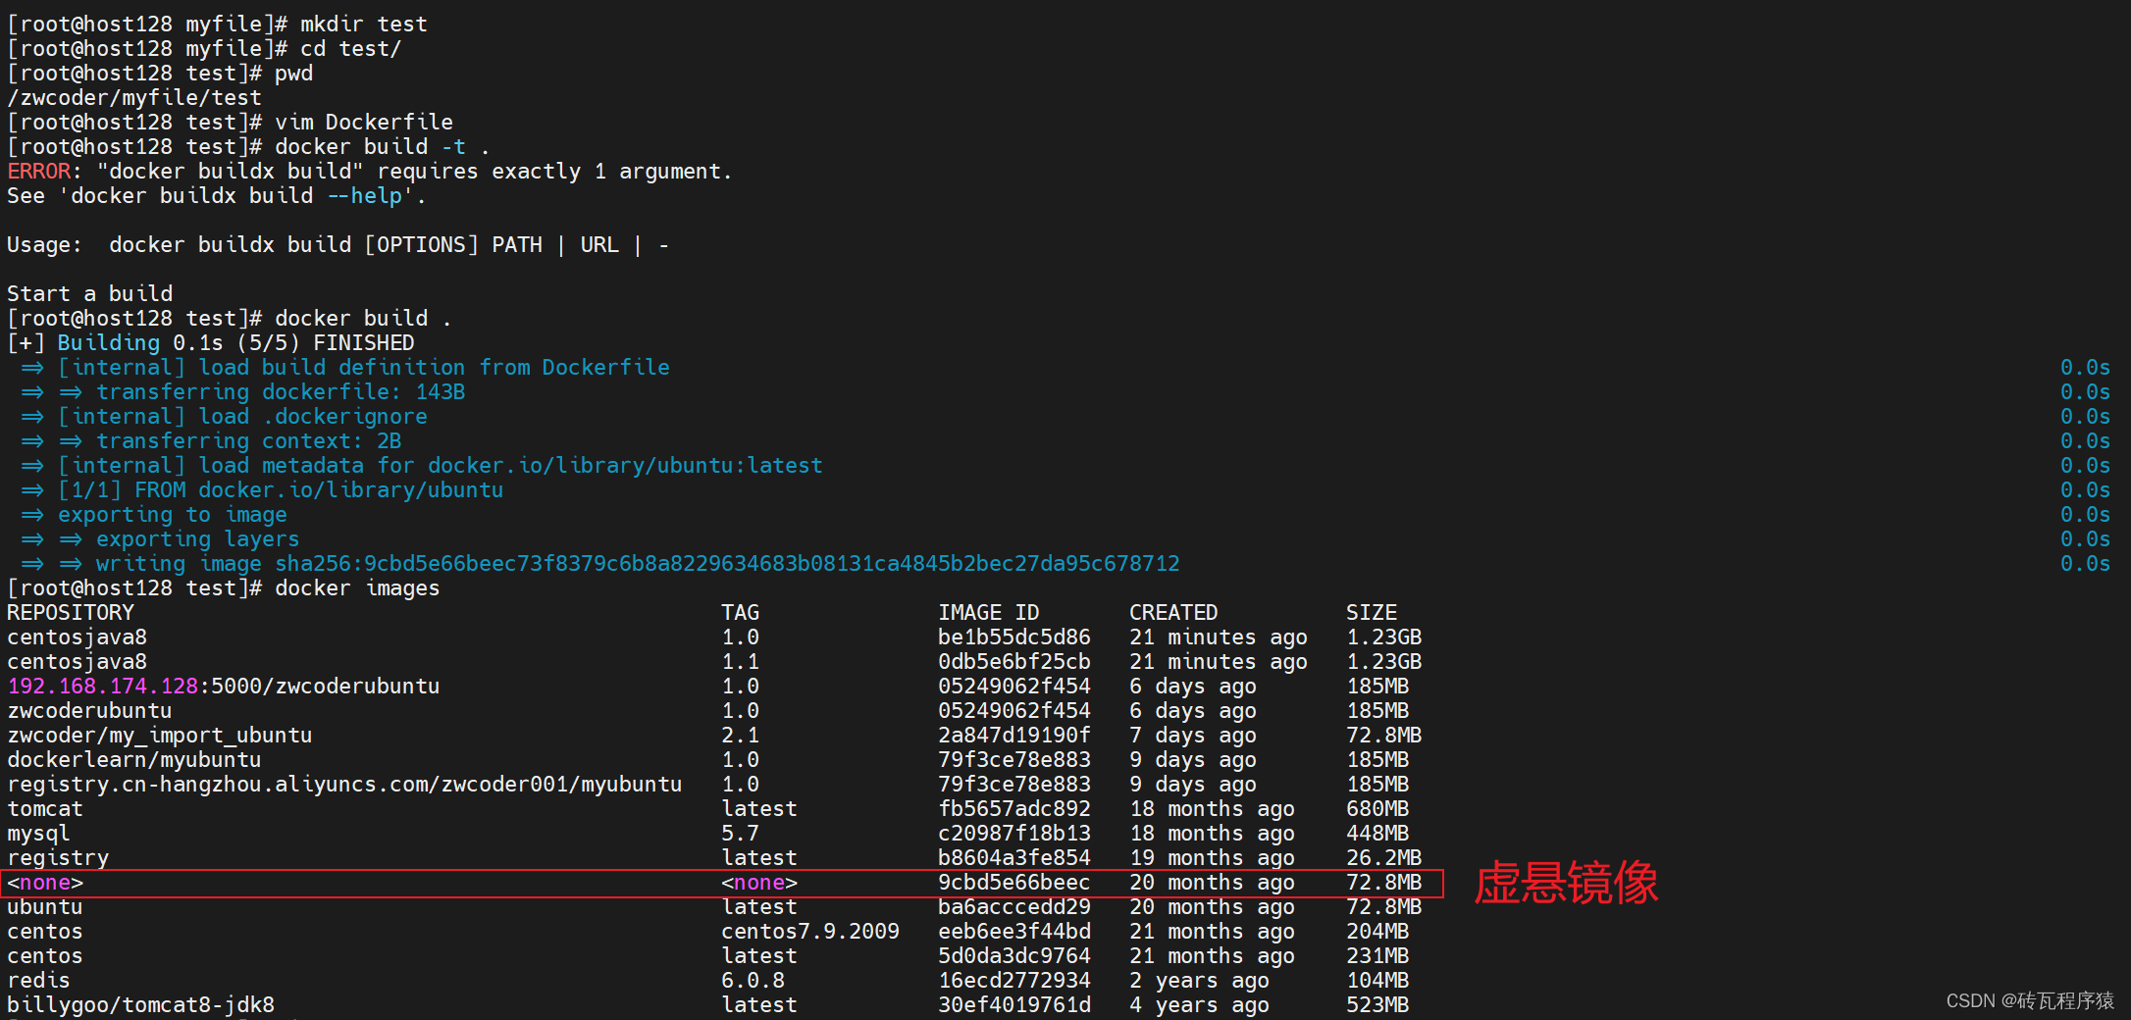Click image ID '0db5e6bf25cb'
Image resolution: width=2131 pixels, height=1020 pixels.
[1014, 661]
